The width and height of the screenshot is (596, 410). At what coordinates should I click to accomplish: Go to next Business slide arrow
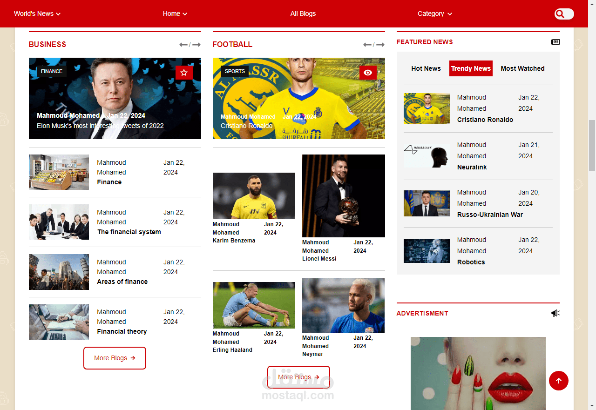point(196,45)
